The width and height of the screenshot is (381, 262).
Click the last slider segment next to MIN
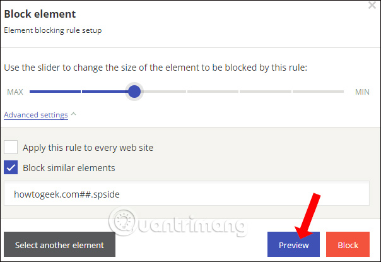319,92
